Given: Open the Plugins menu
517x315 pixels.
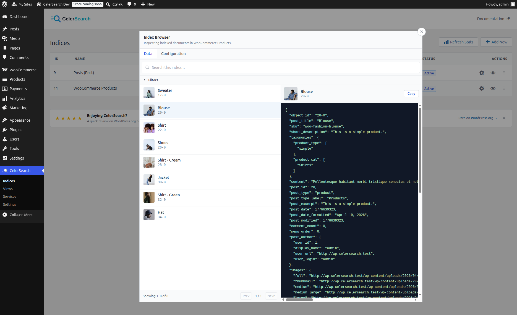Looking at the screenshot, I should [22, 130].
